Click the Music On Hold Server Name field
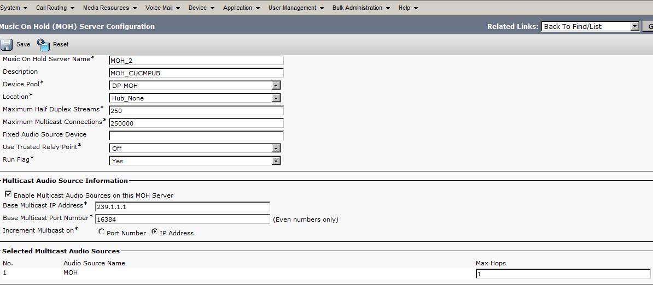The image size is (653, 285). click(x=196, y=61)
